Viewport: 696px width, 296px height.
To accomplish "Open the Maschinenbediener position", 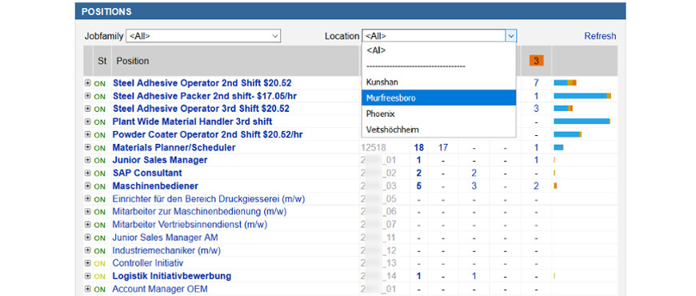I will (x=155, y=186).
